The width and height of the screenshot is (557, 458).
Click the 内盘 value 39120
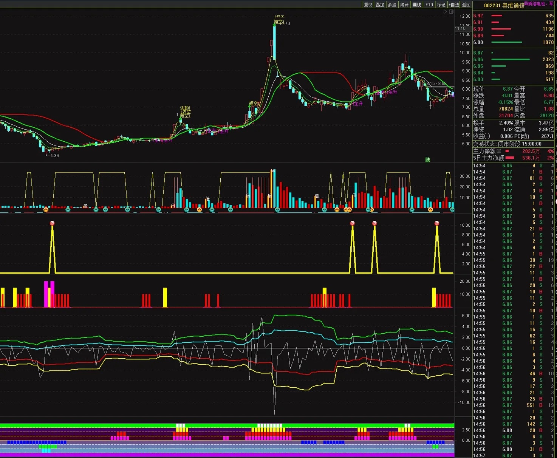point(547,116)
